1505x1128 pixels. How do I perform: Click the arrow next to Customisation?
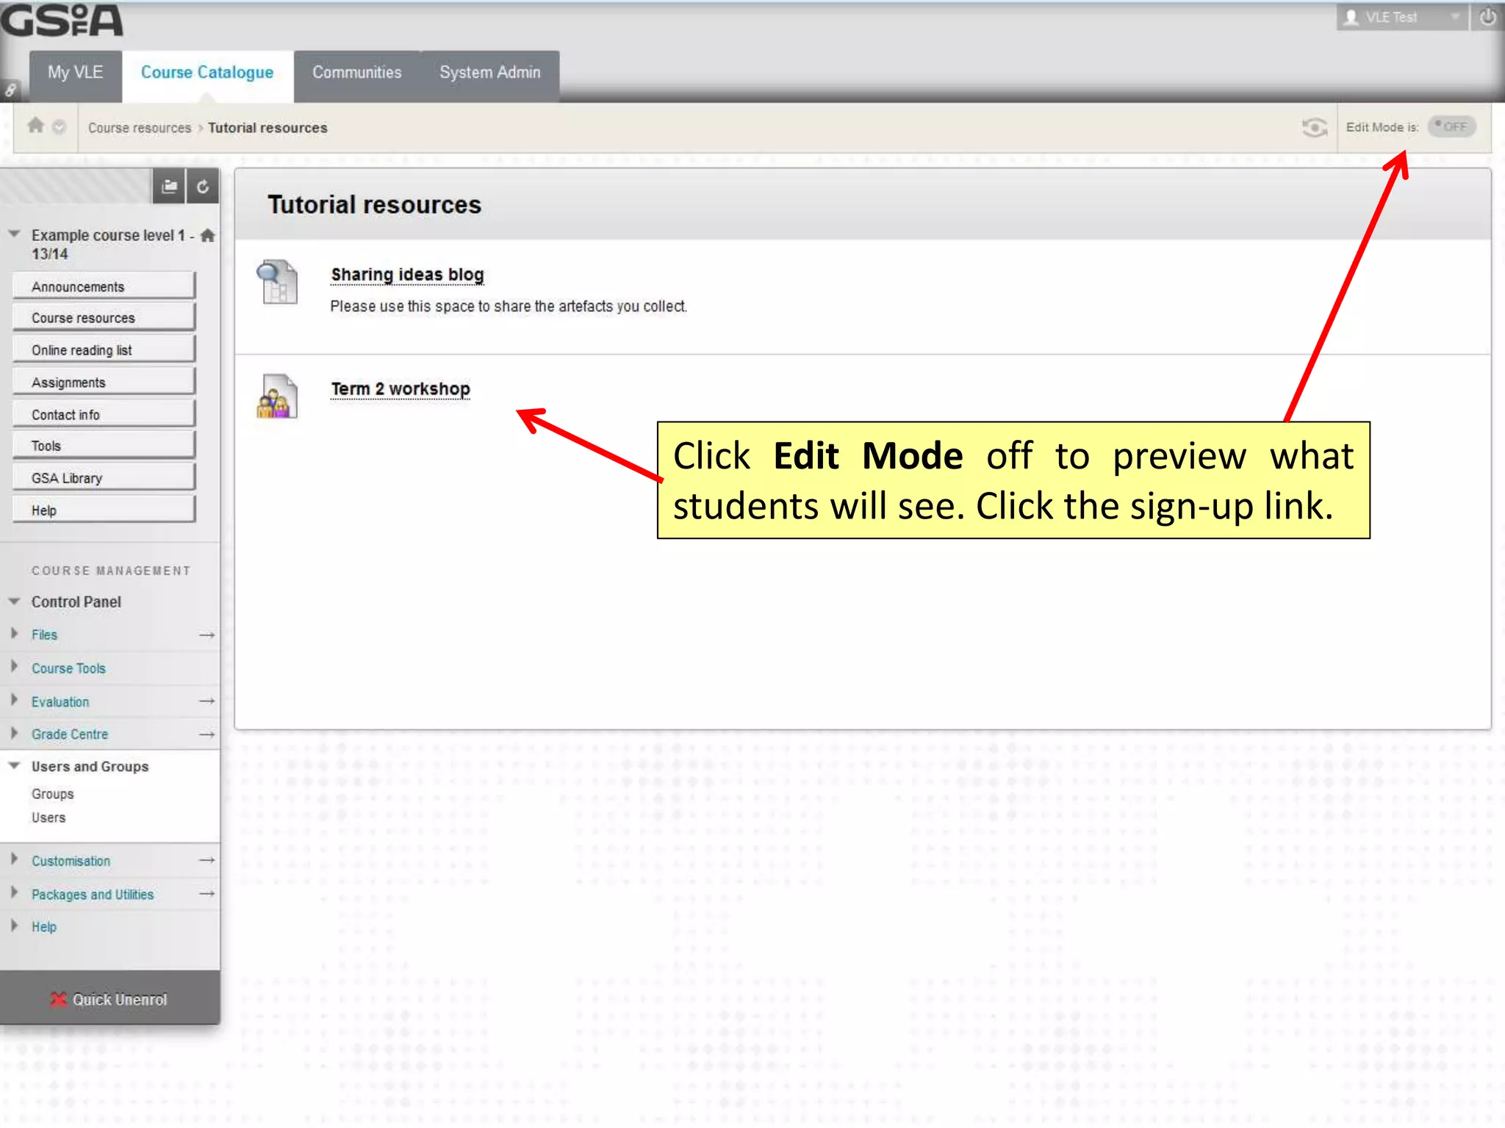click(x=206, y=860)
